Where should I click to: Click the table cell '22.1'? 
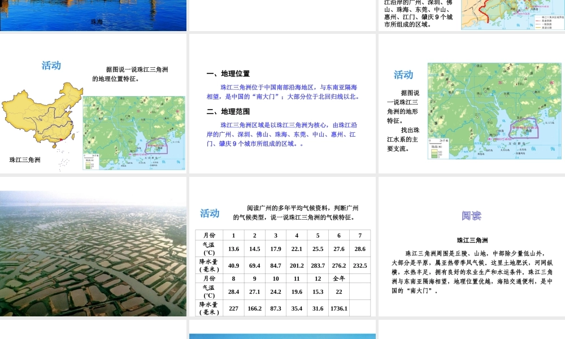click(297, 249)
